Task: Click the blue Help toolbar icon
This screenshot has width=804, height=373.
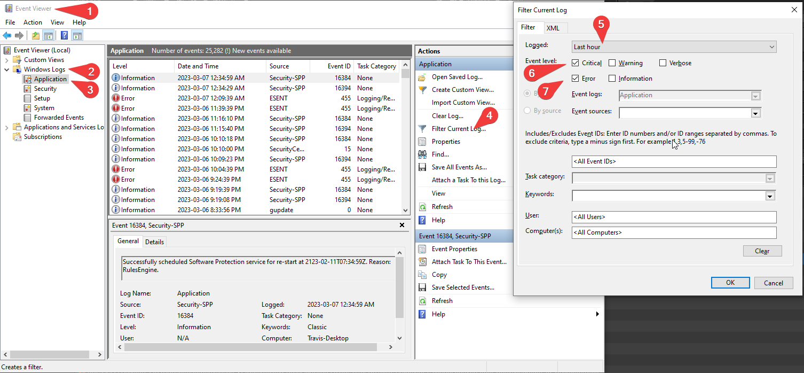Action: pos(64,36)
